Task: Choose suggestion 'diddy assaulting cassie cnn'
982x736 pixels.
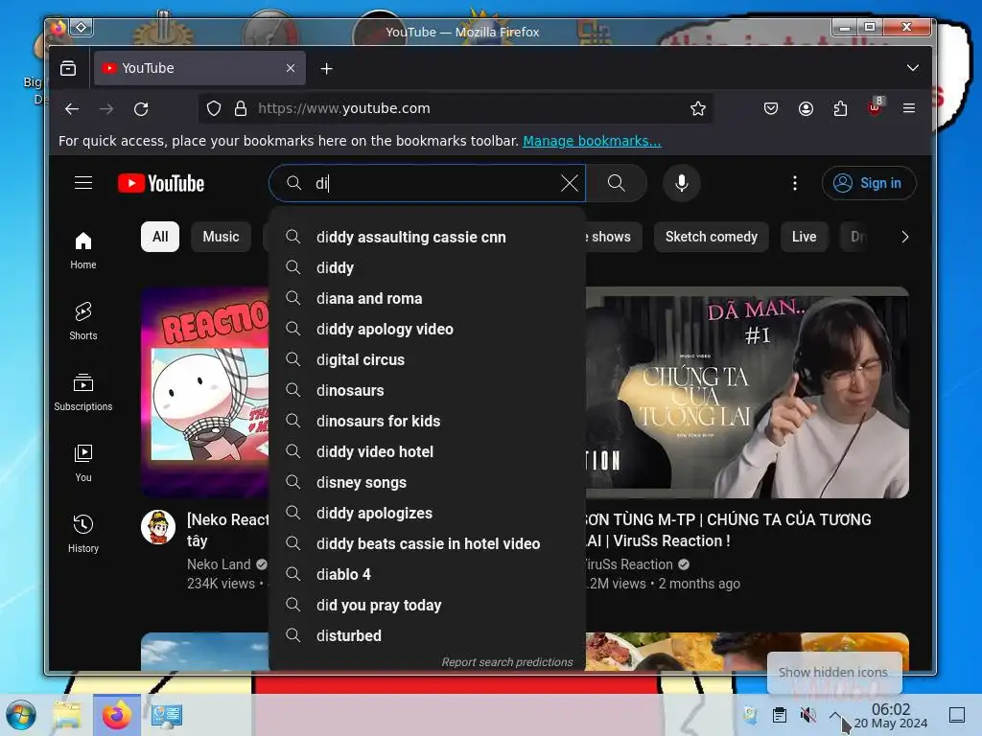Action: tap(427, 237)
